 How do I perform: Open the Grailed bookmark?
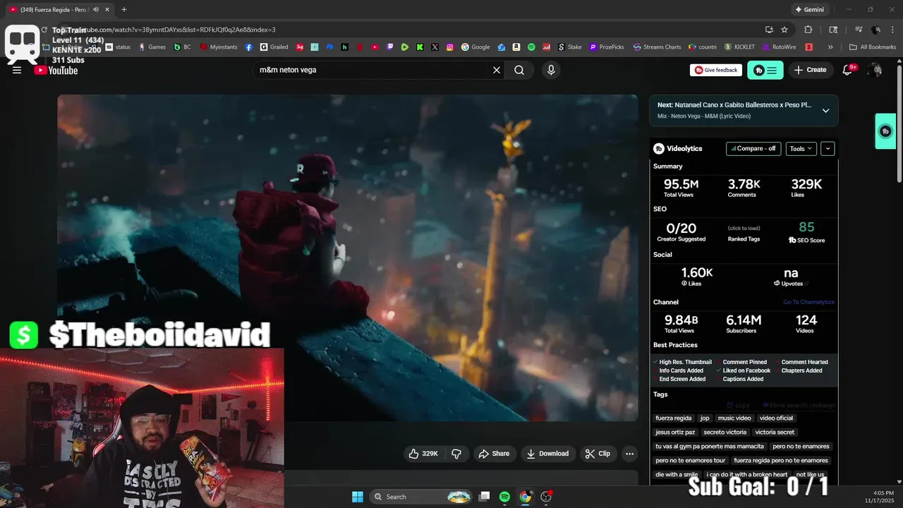[x=274, y=47]
